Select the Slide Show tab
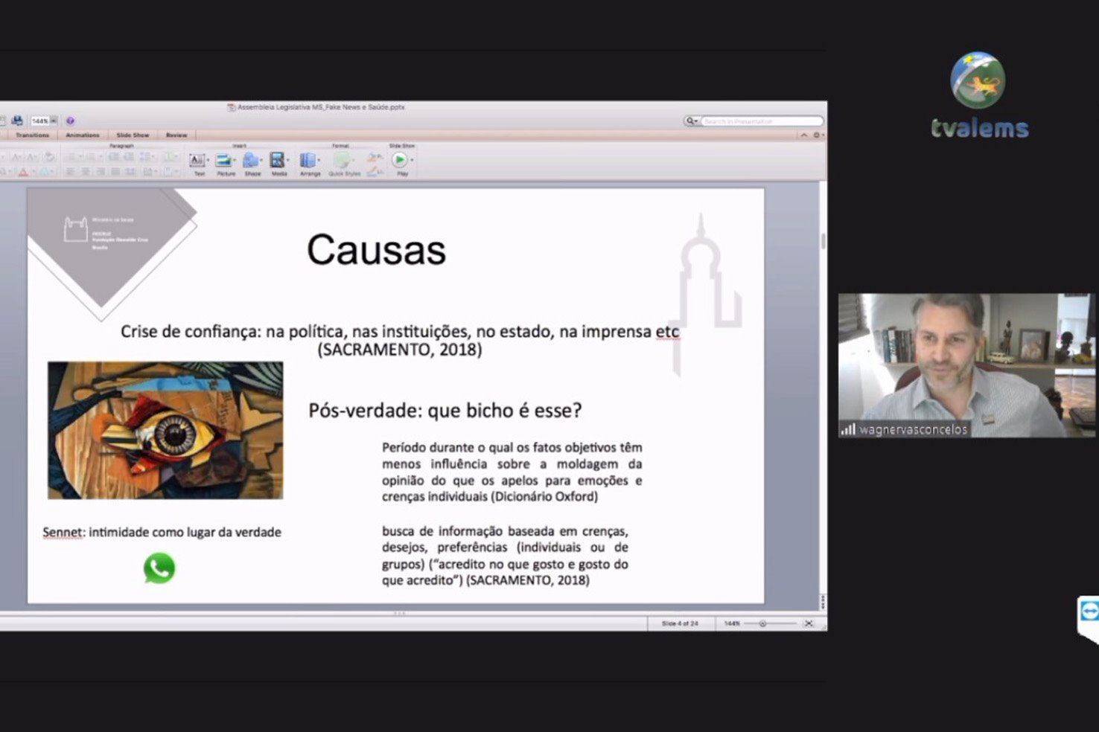This screenshot has height=732, width=1099. (x=133, y=135)
